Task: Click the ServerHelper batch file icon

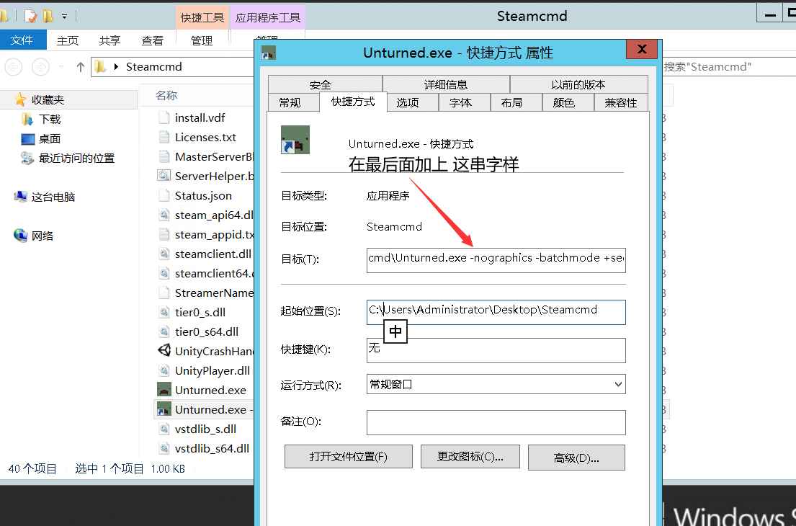Action: [x=164, y=176]
